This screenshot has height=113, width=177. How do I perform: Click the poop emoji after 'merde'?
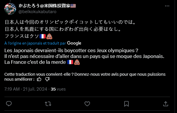77,62
